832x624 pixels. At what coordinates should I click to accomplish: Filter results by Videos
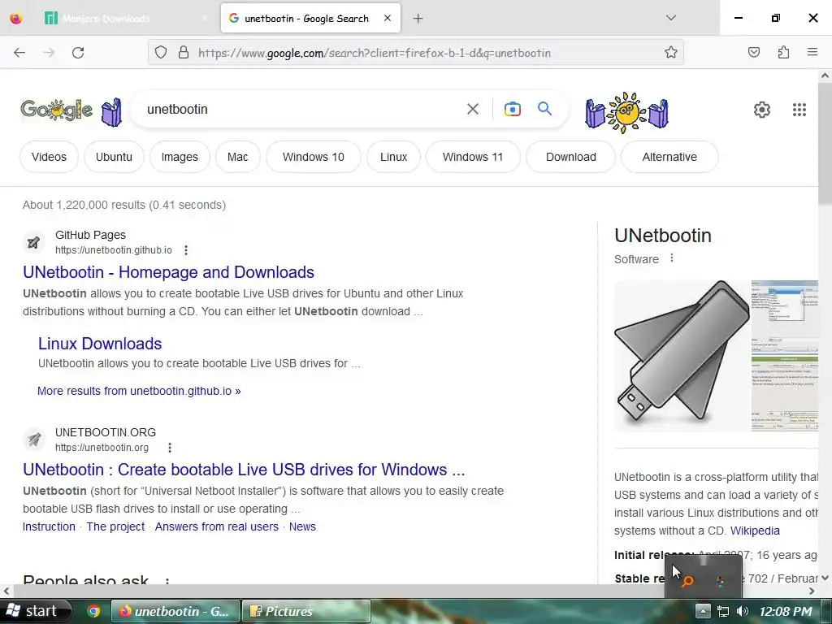49,157
